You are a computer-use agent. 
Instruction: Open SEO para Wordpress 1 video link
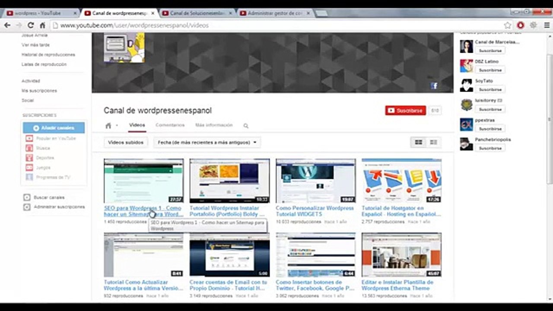(x=143, y=211)
